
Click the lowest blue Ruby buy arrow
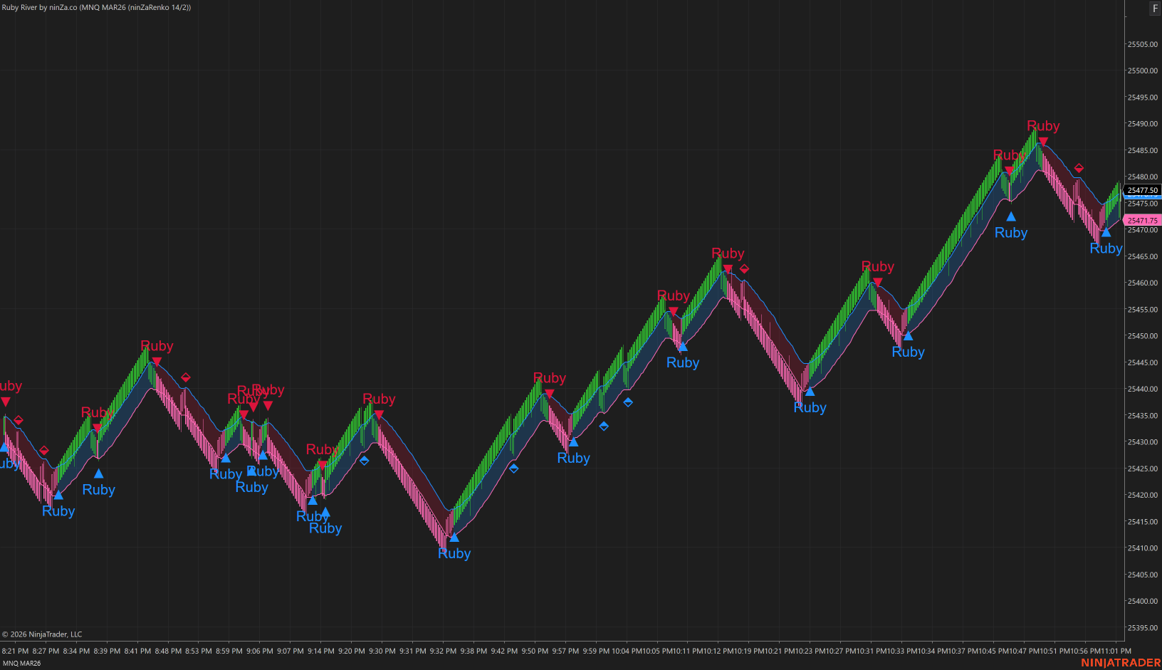tap(454, 538)
